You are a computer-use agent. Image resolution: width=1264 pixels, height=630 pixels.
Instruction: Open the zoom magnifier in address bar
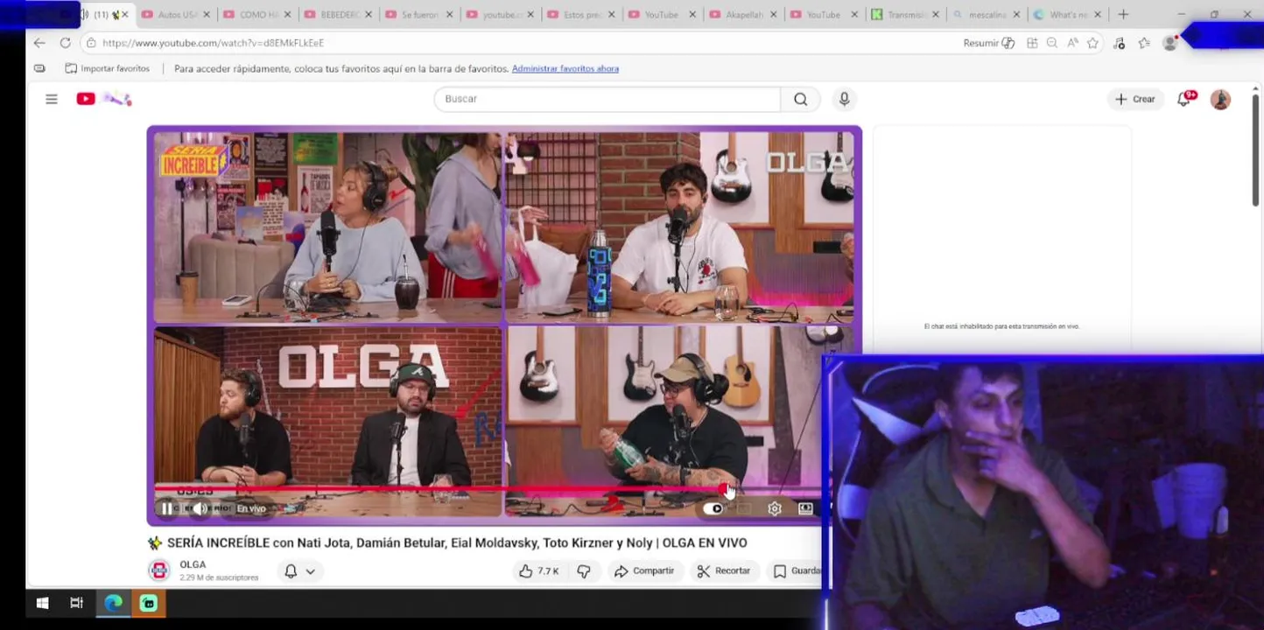[x=1052, y=43]
